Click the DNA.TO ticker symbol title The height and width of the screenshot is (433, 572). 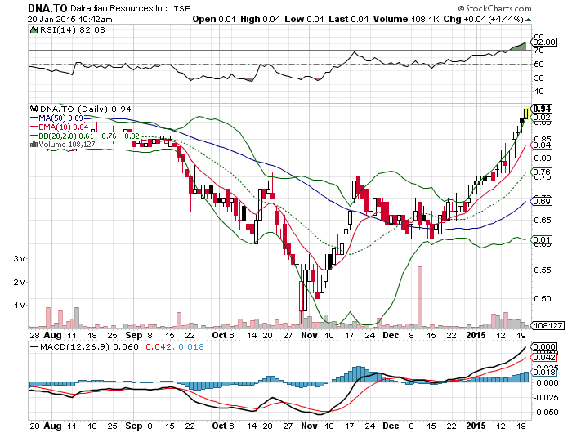[47, 8]
